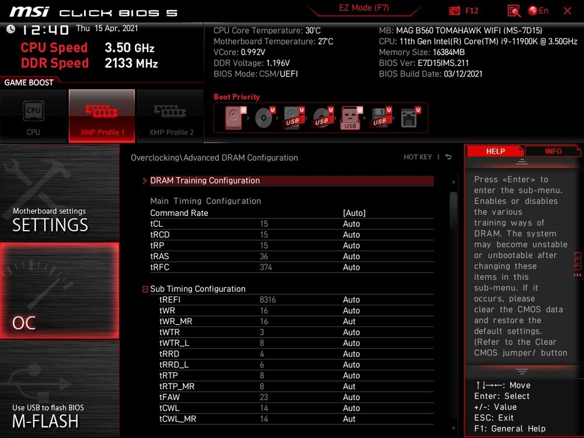Edit the tRRD_L Auto value
This screenshot has width=584, height=438.
351,364
